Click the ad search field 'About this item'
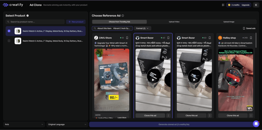The image size is (262, 130). click(112, 28)
